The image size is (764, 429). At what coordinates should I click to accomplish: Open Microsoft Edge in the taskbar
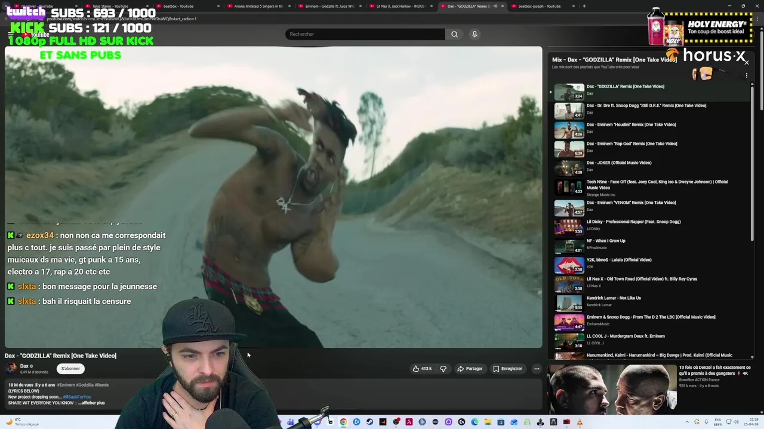click(x=475, y=422)
